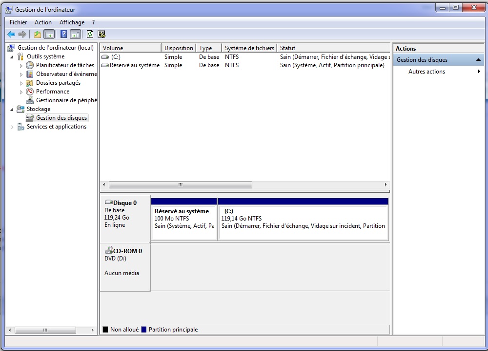Collapse the Outils système tree node
The width and height of the screenshot is (488, 351).
12,57
